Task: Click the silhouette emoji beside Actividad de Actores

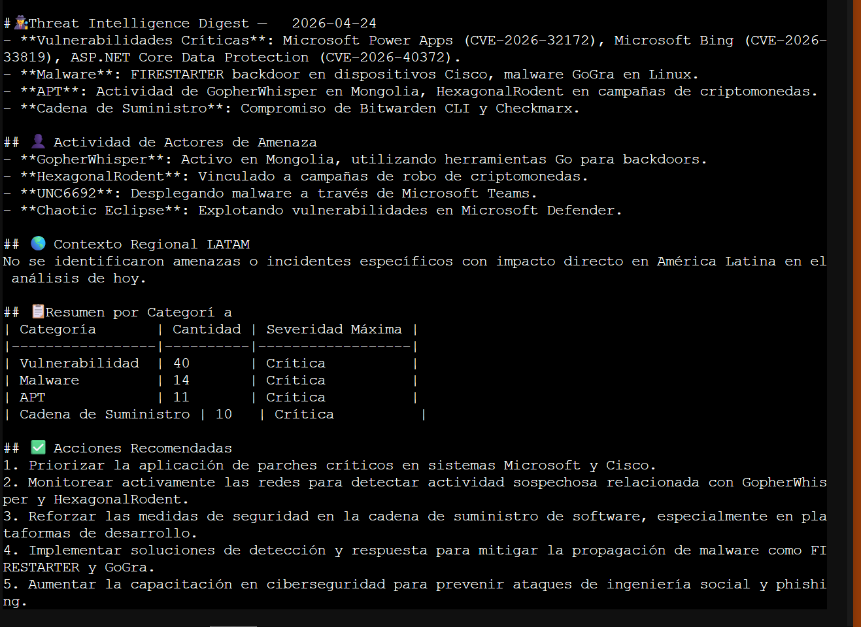Action: tap(39, 141)
